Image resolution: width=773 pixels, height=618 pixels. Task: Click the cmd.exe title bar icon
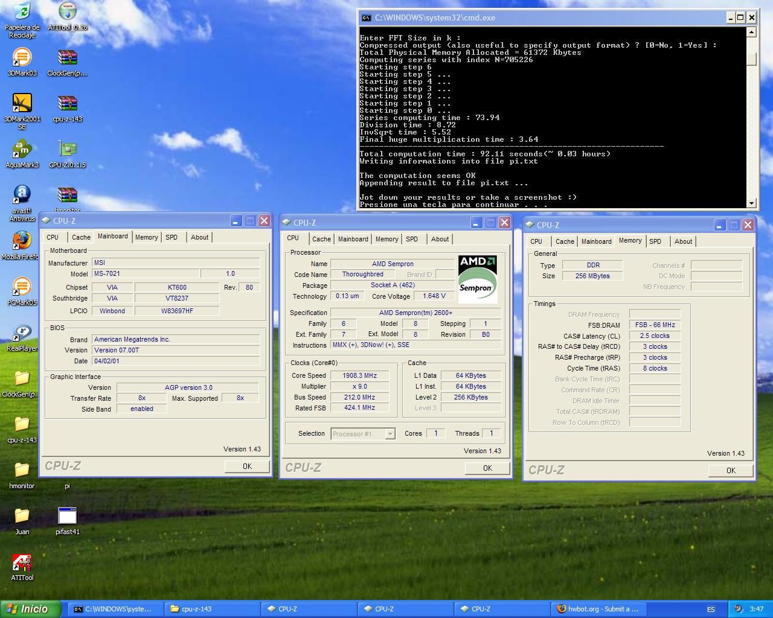pos(366,18)
